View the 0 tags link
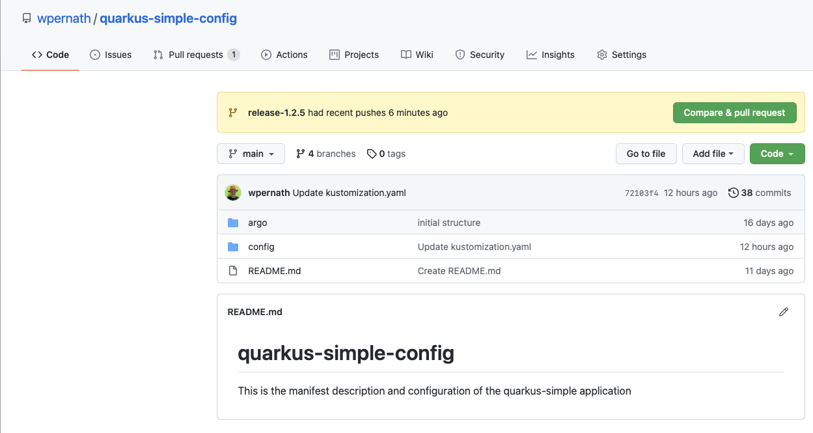This screenshot has height=433, width=813. tap(386, 154)
